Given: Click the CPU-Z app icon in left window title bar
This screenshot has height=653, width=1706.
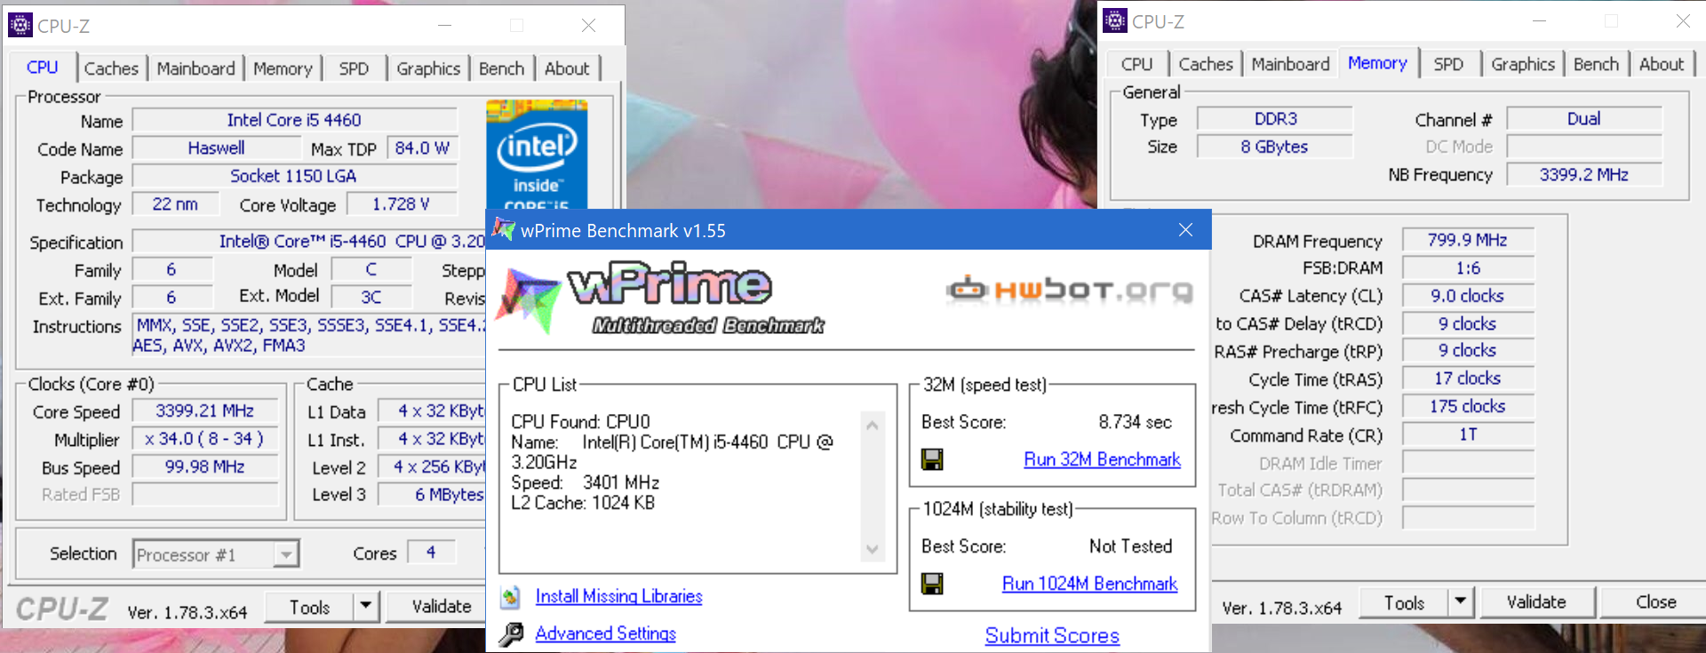Looking at the screenshot, I should tap(20, 25).
